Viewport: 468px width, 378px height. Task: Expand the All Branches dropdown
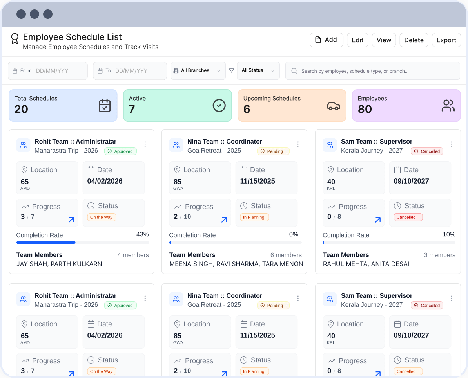click(x=198, y=71)
